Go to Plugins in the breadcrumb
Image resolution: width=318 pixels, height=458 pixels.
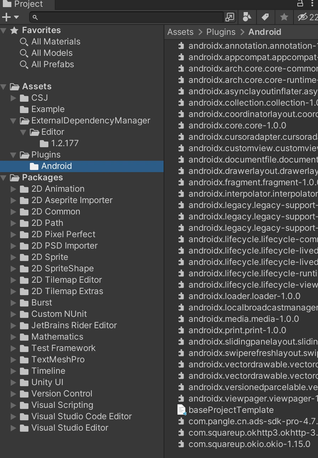pos(221,32)
